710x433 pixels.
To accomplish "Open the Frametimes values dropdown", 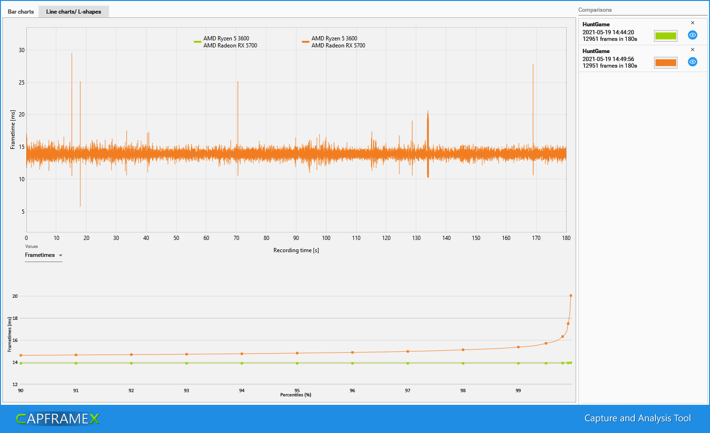I will (44, 255).
